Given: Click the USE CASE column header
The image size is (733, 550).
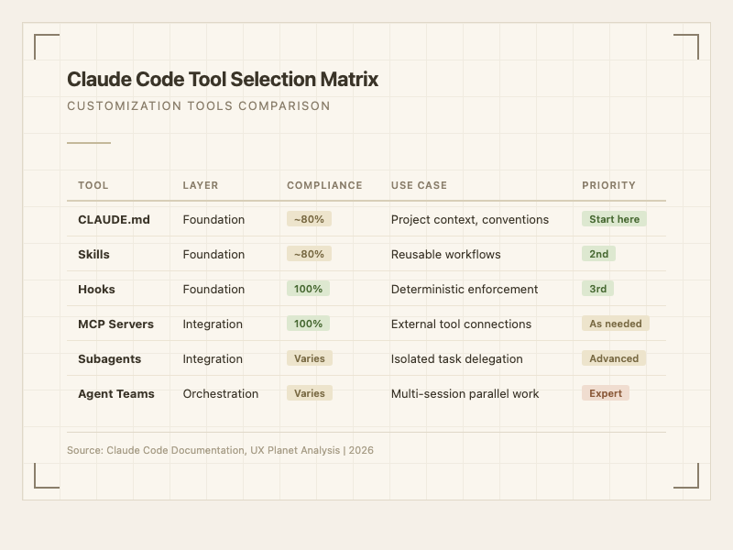Looking at the screenshot, I should pyautogui.click(x=419, y=185).
